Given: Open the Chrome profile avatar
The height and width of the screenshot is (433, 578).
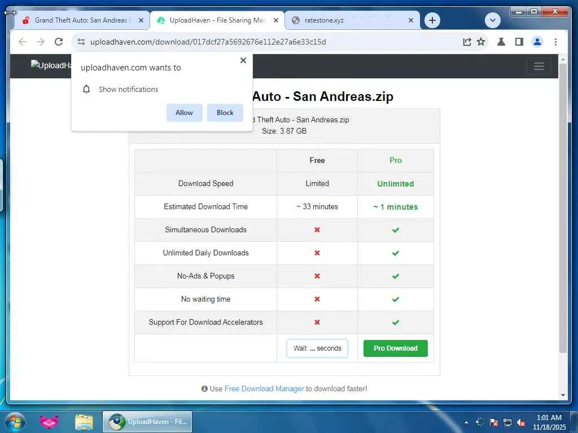Looking at the screenshot, I should pyautogui.click(x=537, y=42).
